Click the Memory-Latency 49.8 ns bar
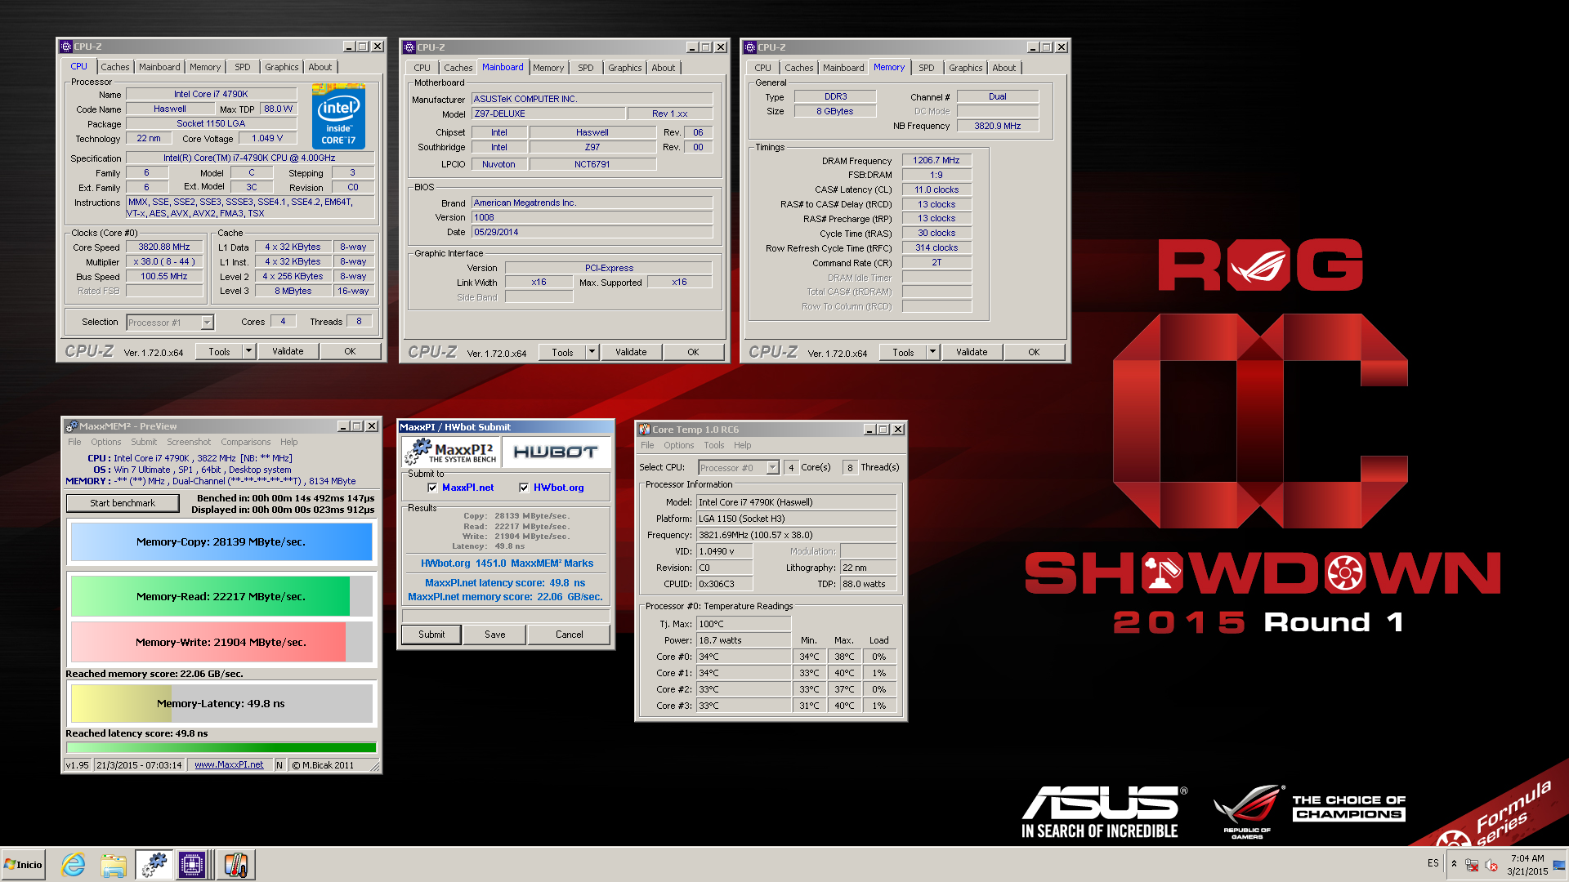The image size is (1569, 882). (221, 704)
